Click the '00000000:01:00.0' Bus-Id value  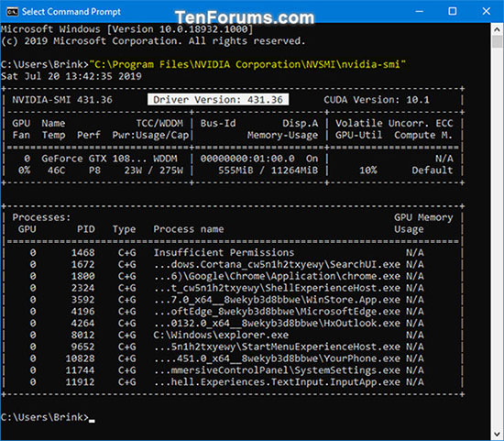pyautogui.click(x=247, y=159)
